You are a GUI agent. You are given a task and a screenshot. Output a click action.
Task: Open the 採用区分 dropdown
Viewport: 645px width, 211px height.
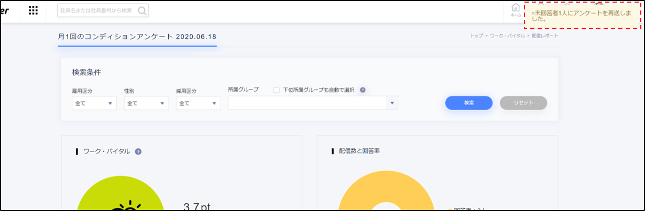pyautogui.click(x=198, y=103)
